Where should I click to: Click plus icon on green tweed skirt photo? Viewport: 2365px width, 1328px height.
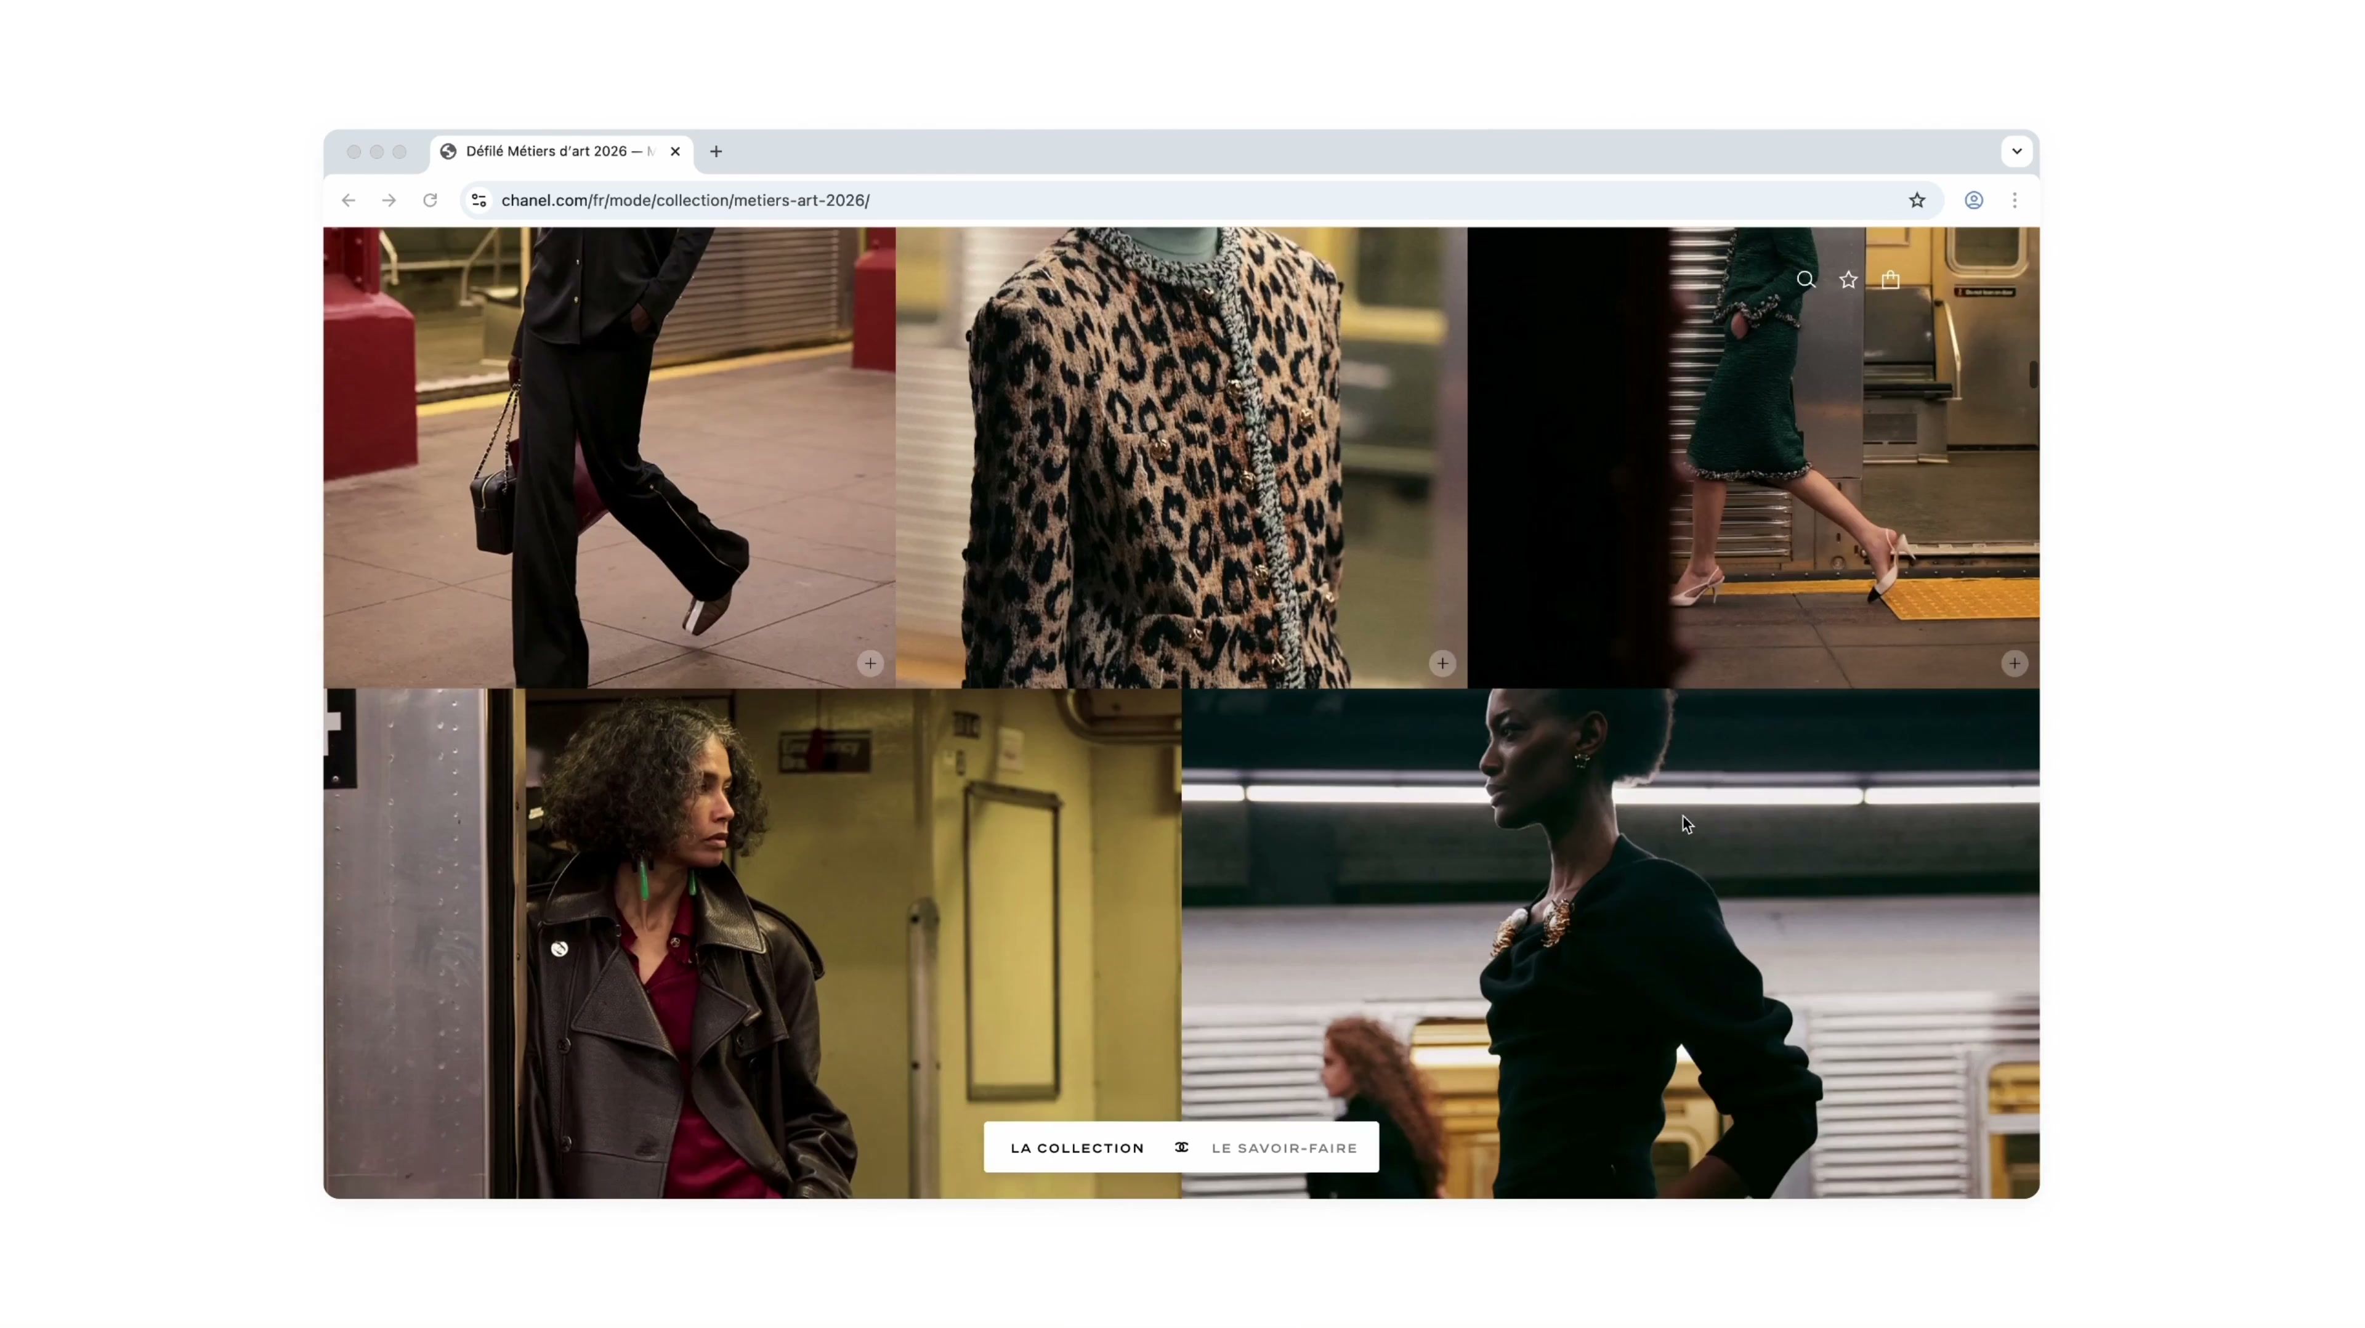(x=2015, y=663)
